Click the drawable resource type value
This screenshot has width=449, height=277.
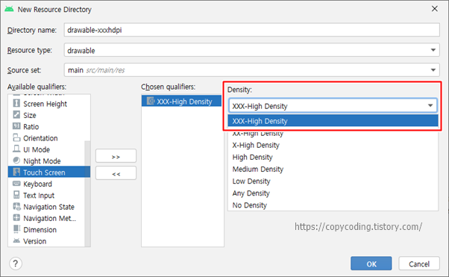81,51
